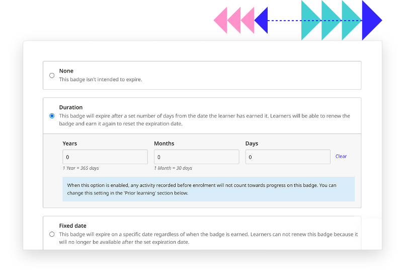Click the Fixed date option heading

click(73, 226)
